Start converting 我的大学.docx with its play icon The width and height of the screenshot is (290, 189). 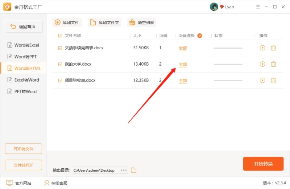click(x=262, y=64)
